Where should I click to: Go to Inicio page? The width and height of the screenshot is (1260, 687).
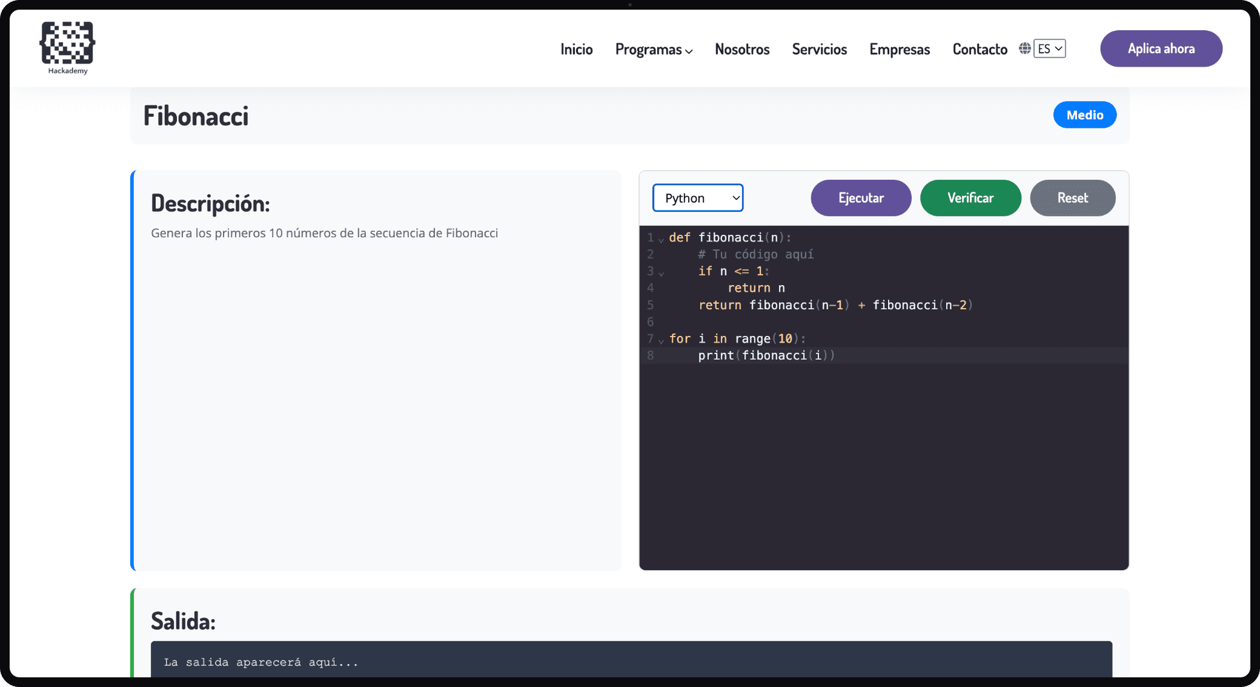(576, 49)
